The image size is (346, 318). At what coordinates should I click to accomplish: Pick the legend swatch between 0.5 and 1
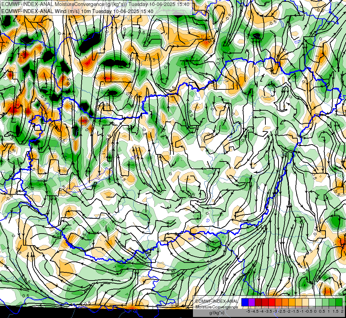pos(326,302)
